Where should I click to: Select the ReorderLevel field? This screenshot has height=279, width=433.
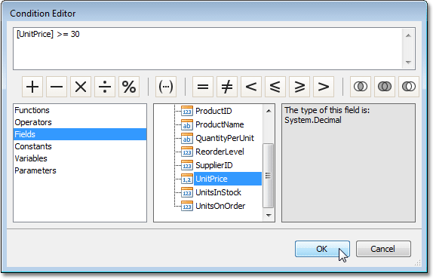[220, 152]
